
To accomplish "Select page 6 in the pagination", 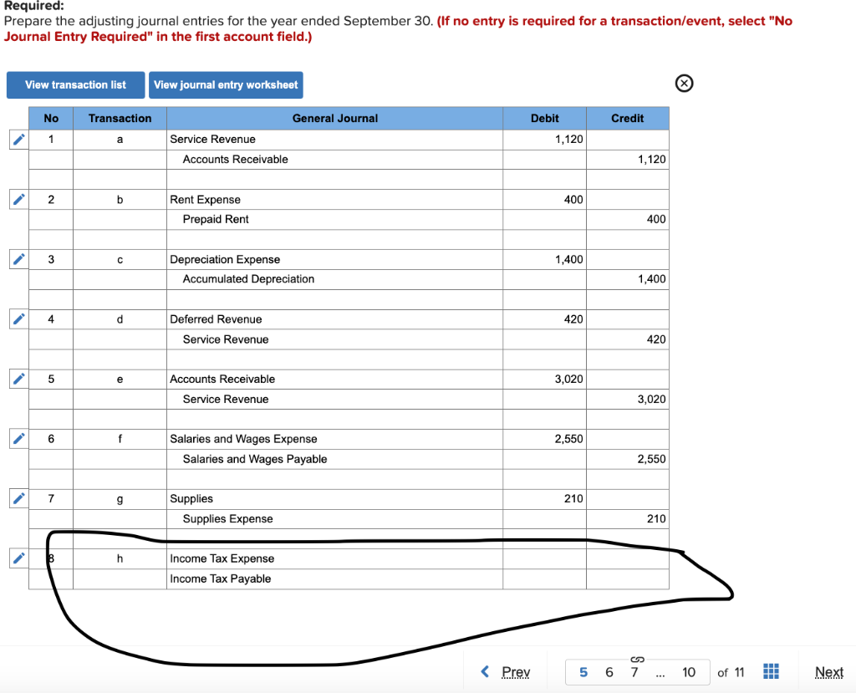I will (609, 671).
